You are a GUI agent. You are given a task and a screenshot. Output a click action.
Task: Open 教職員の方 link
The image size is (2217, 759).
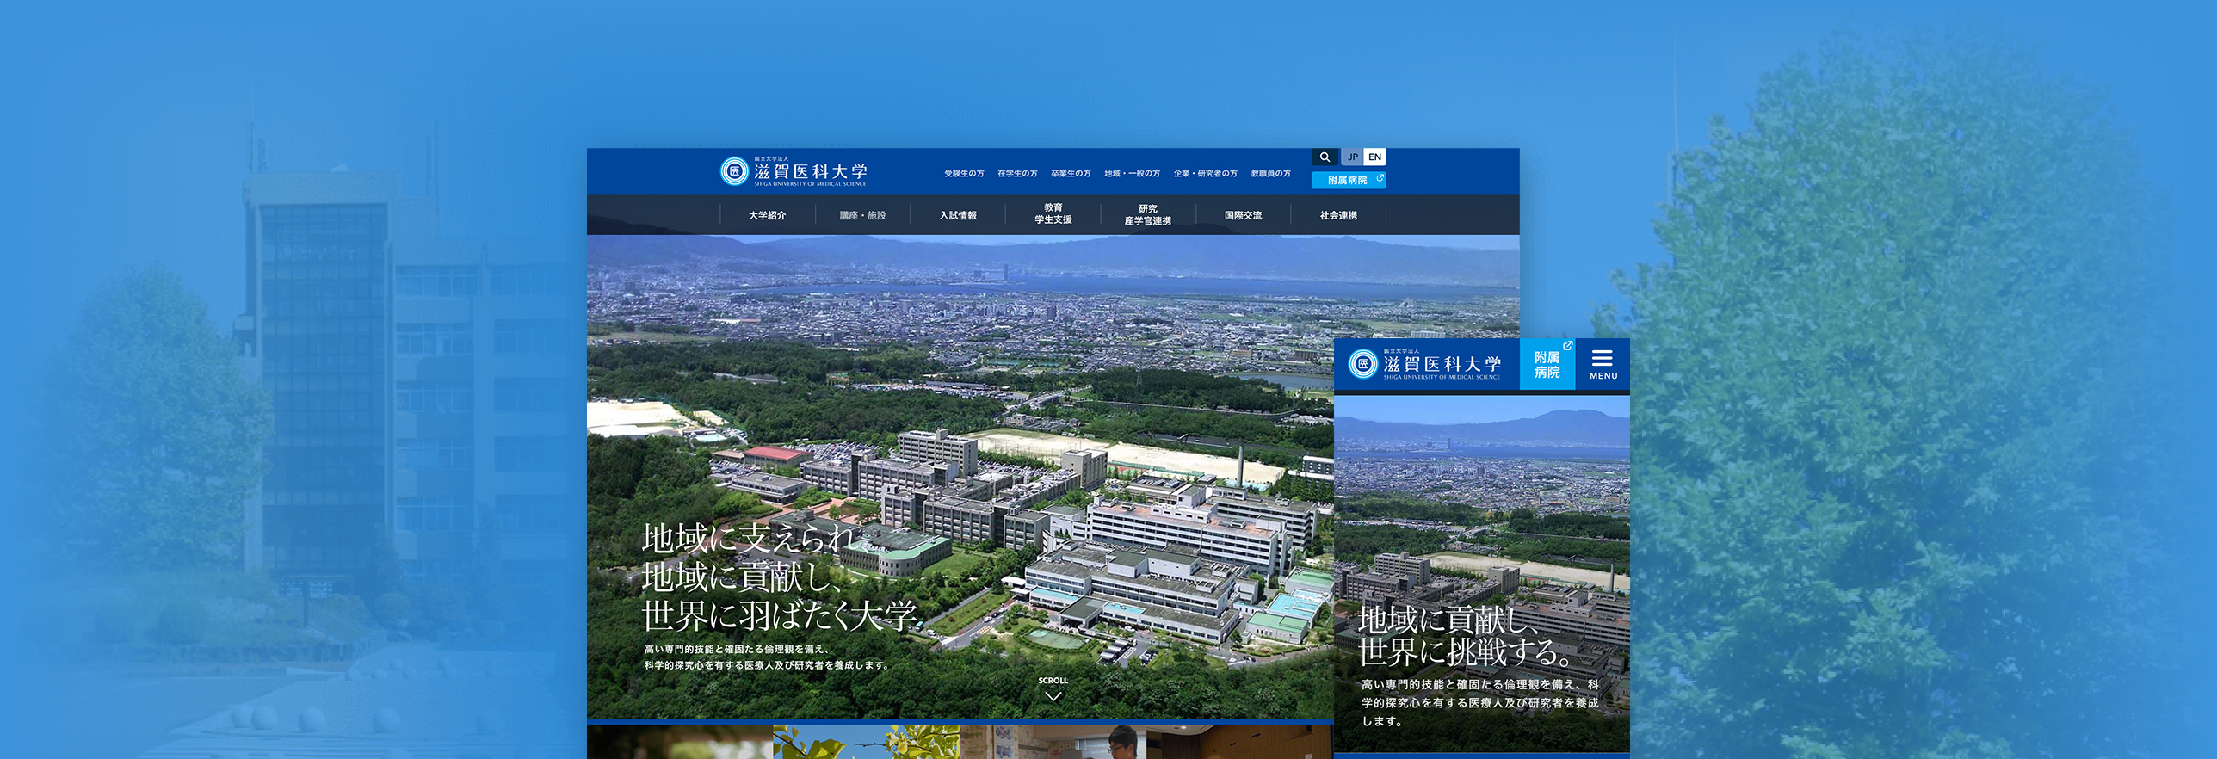(x=1270, y=173)
